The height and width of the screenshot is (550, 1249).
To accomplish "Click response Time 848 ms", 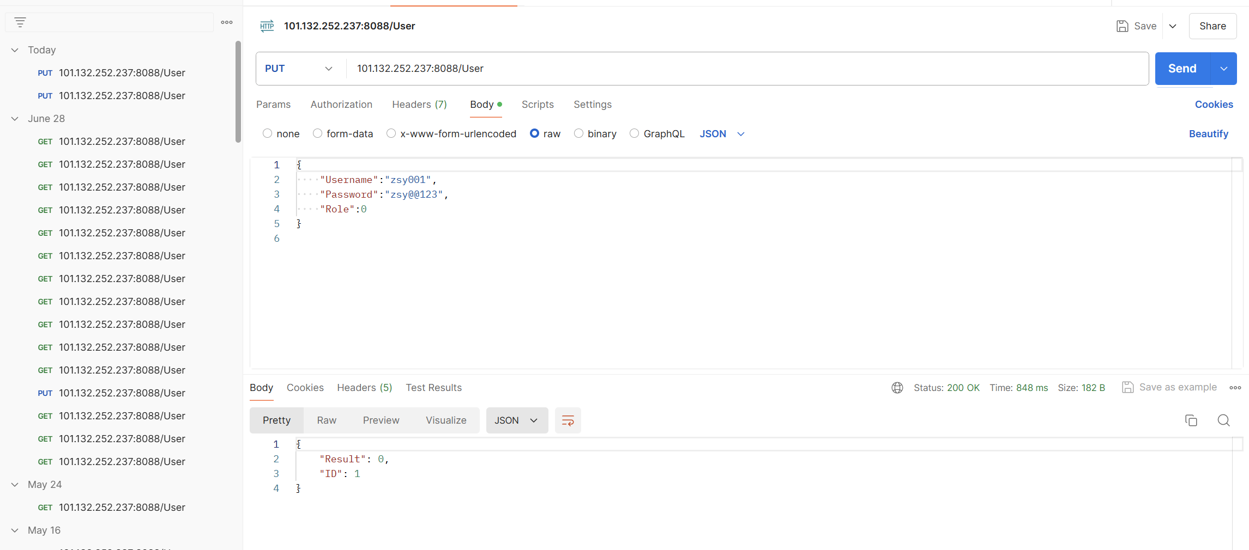I will [x=1018, y=388].
